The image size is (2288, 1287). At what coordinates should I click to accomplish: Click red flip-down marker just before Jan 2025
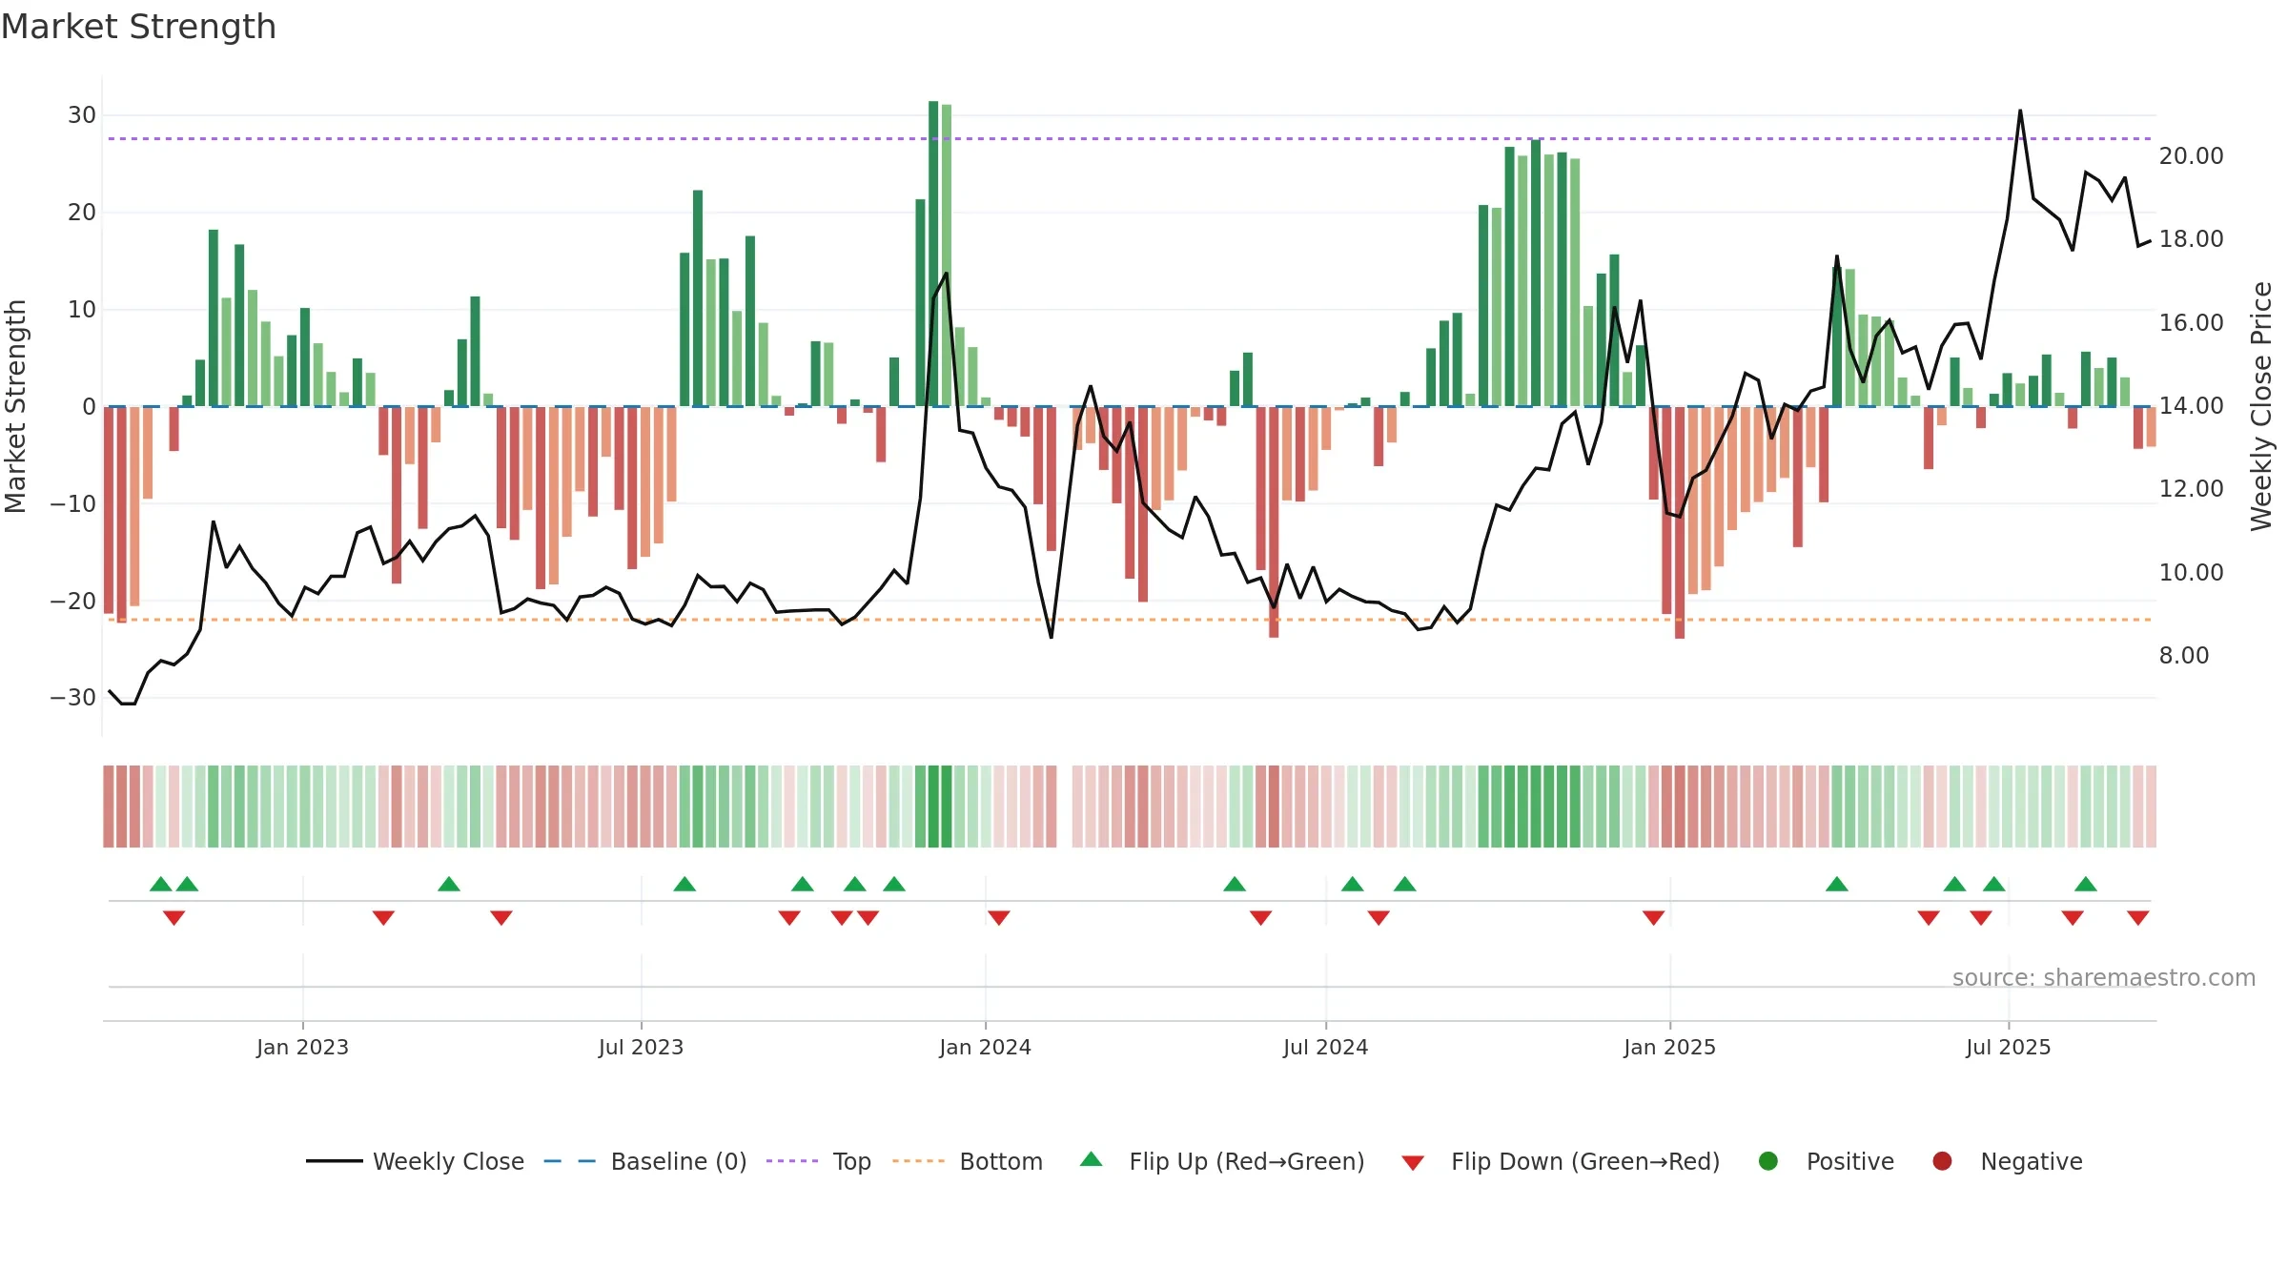[1654, 918]
